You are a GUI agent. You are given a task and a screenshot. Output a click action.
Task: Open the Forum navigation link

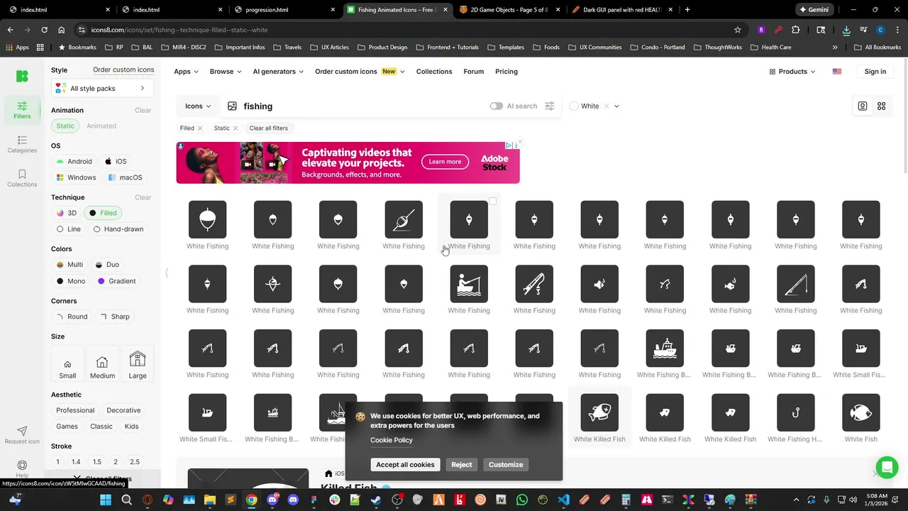[474, 72]
